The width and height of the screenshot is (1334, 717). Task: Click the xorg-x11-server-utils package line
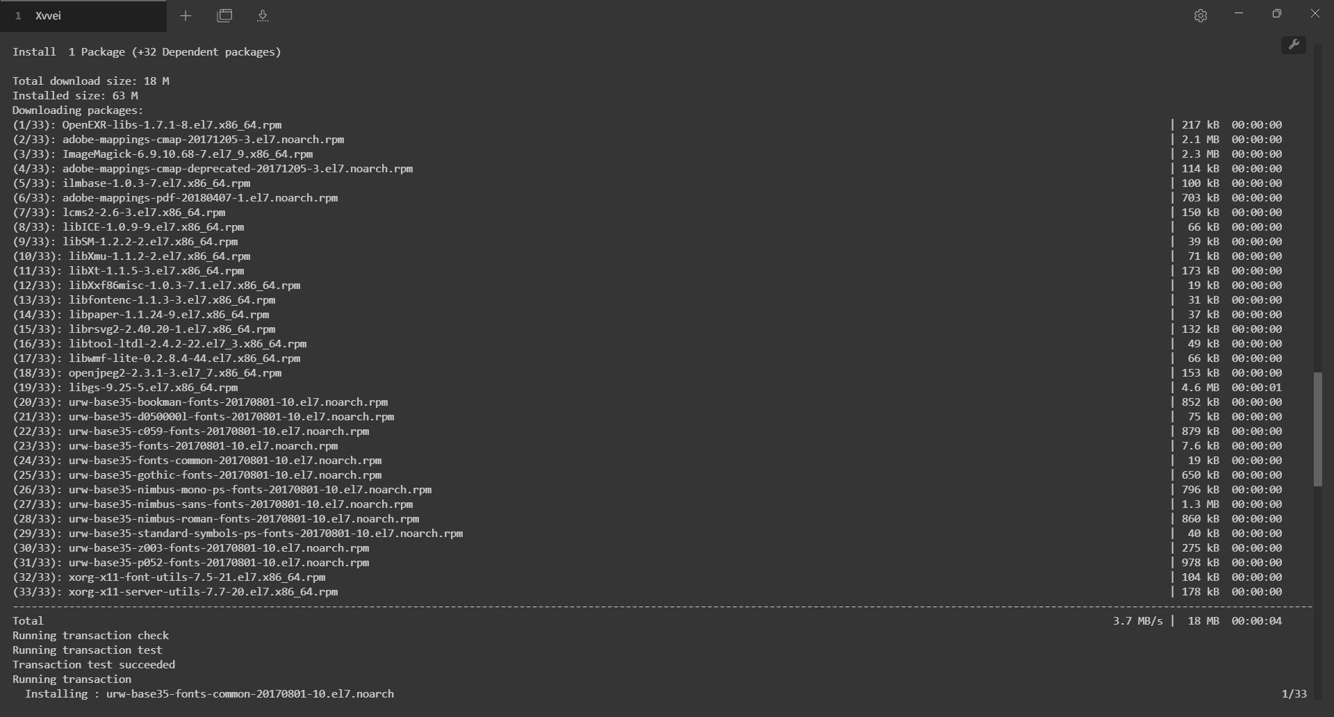203,592
